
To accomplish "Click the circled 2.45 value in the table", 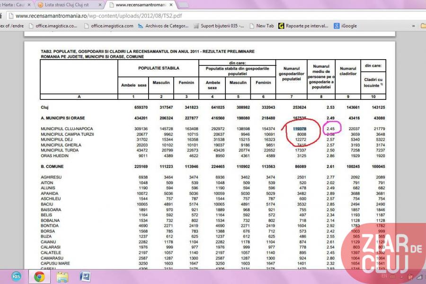I will pyautogui.click(x=330, y=129).
